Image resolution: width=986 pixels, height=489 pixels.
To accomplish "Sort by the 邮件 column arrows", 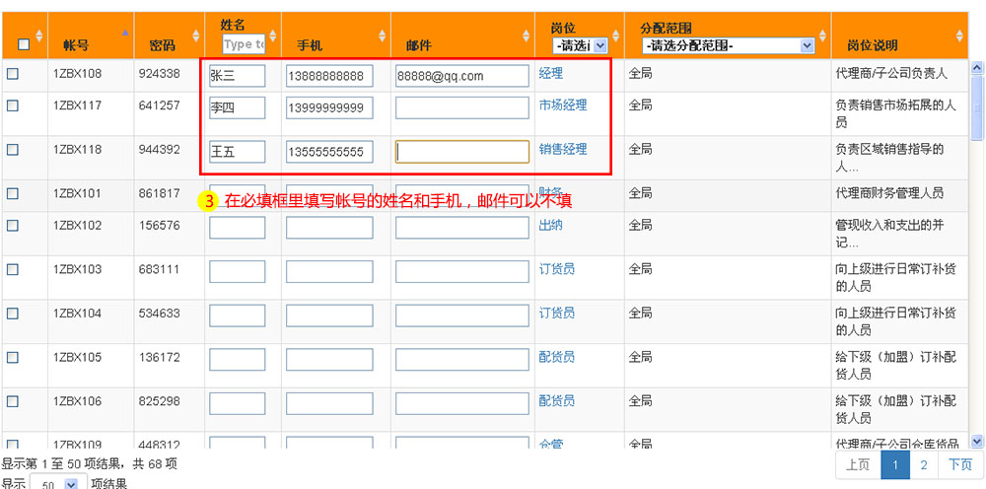I will [x=527, y=35].
